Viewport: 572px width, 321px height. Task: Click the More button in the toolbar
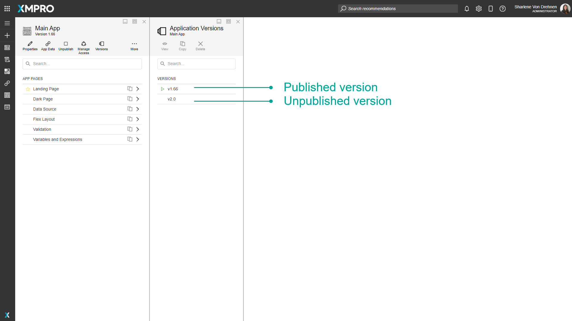coord(134,46)
